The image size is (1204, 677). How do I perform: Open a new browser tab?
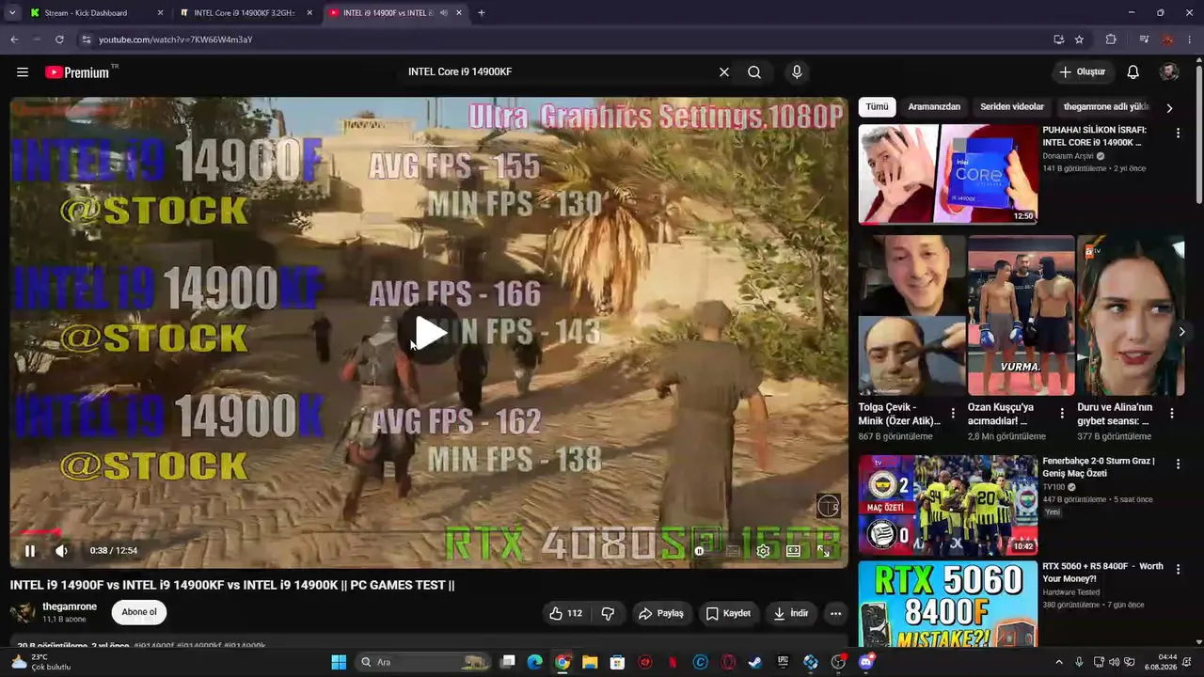[x=482, y=13]
